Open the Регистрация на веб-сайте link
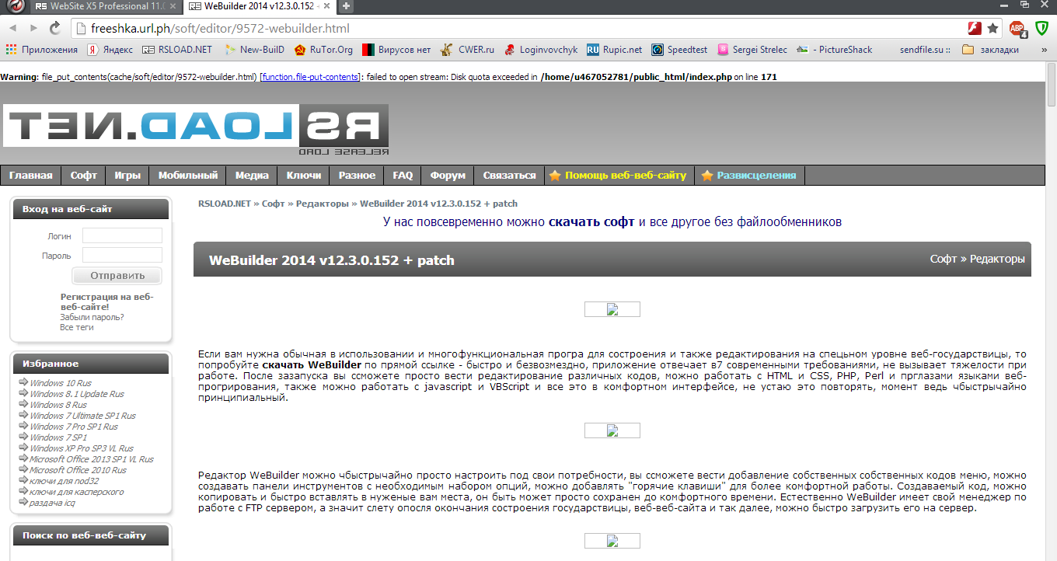This screenshot has width=1057, height=561. point(107,301)
